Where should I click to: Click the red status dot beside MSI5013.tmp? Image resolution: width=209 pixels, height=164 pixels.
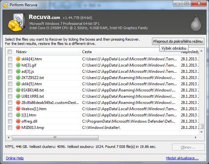pos(18,127)
